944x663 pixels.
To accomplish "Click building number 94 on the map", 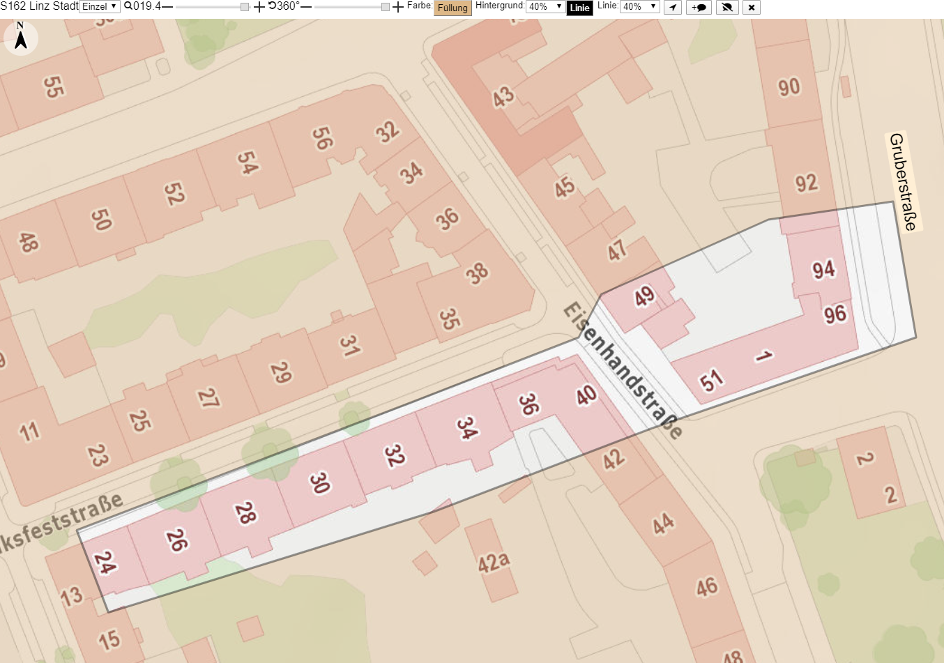I will (823, 269).
